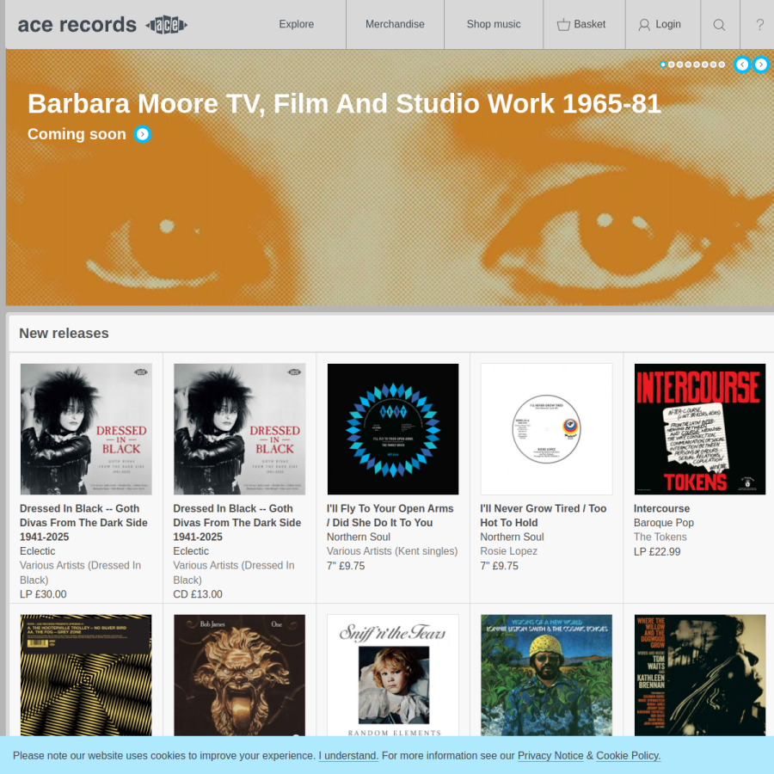The image size is (774, 774).
Task: Open I'll Fly To Your Open Arms cover
Action: [x=393, y=429]
